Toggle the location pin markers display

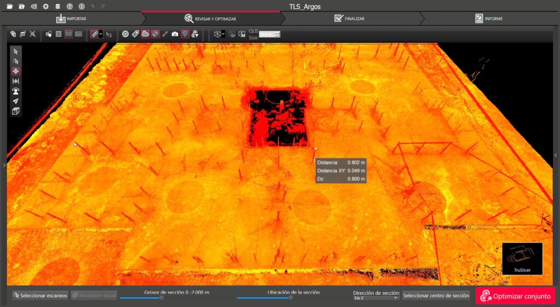[184, 34]
